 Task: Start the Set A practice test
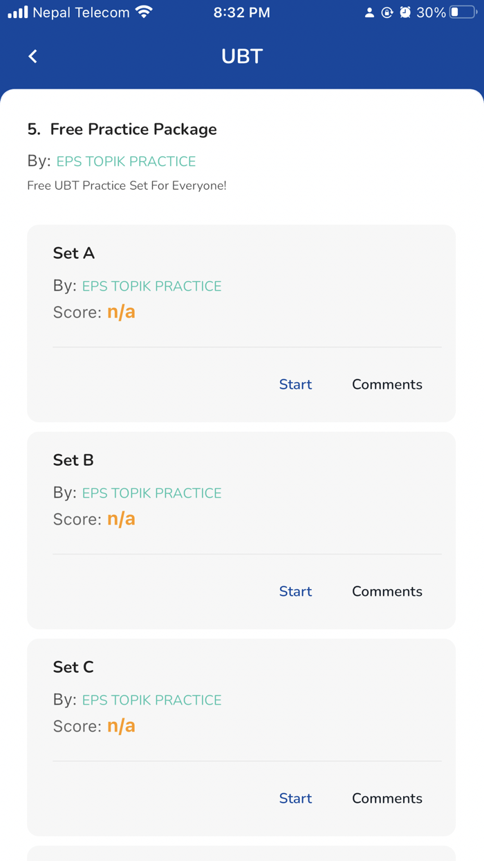coord(295,384)
